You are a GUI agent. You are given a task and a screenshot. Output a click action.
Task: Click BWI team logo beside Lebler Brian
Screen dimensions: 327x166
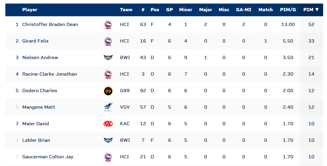(x=108, y=140)
